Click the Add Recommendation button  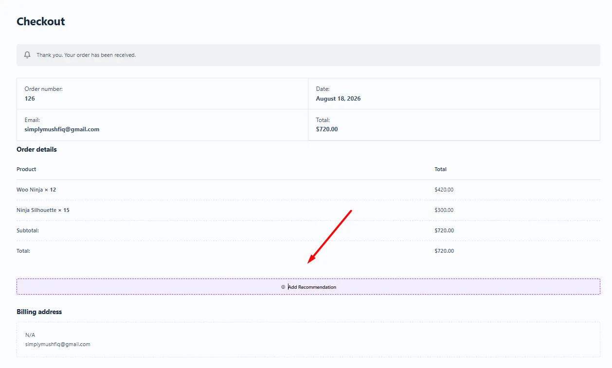pyautogui.click(x=308, y=287)
